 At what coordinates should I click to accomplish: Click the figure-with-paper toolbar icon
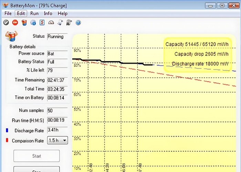[x=69, y=23]
